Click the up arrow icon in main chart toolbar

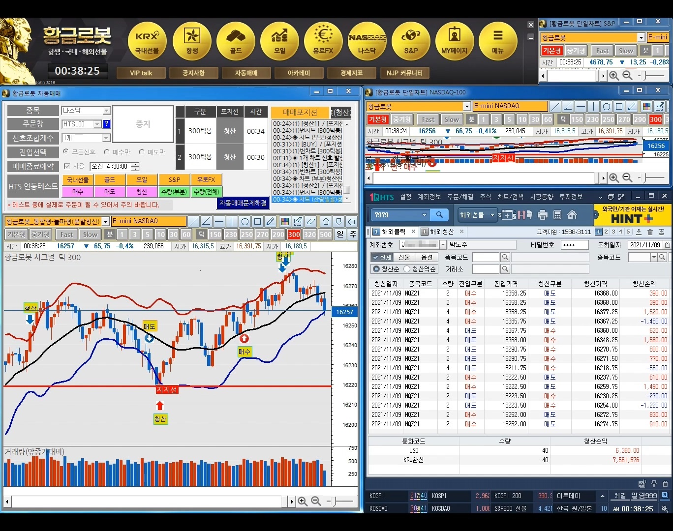pos(326,221)
